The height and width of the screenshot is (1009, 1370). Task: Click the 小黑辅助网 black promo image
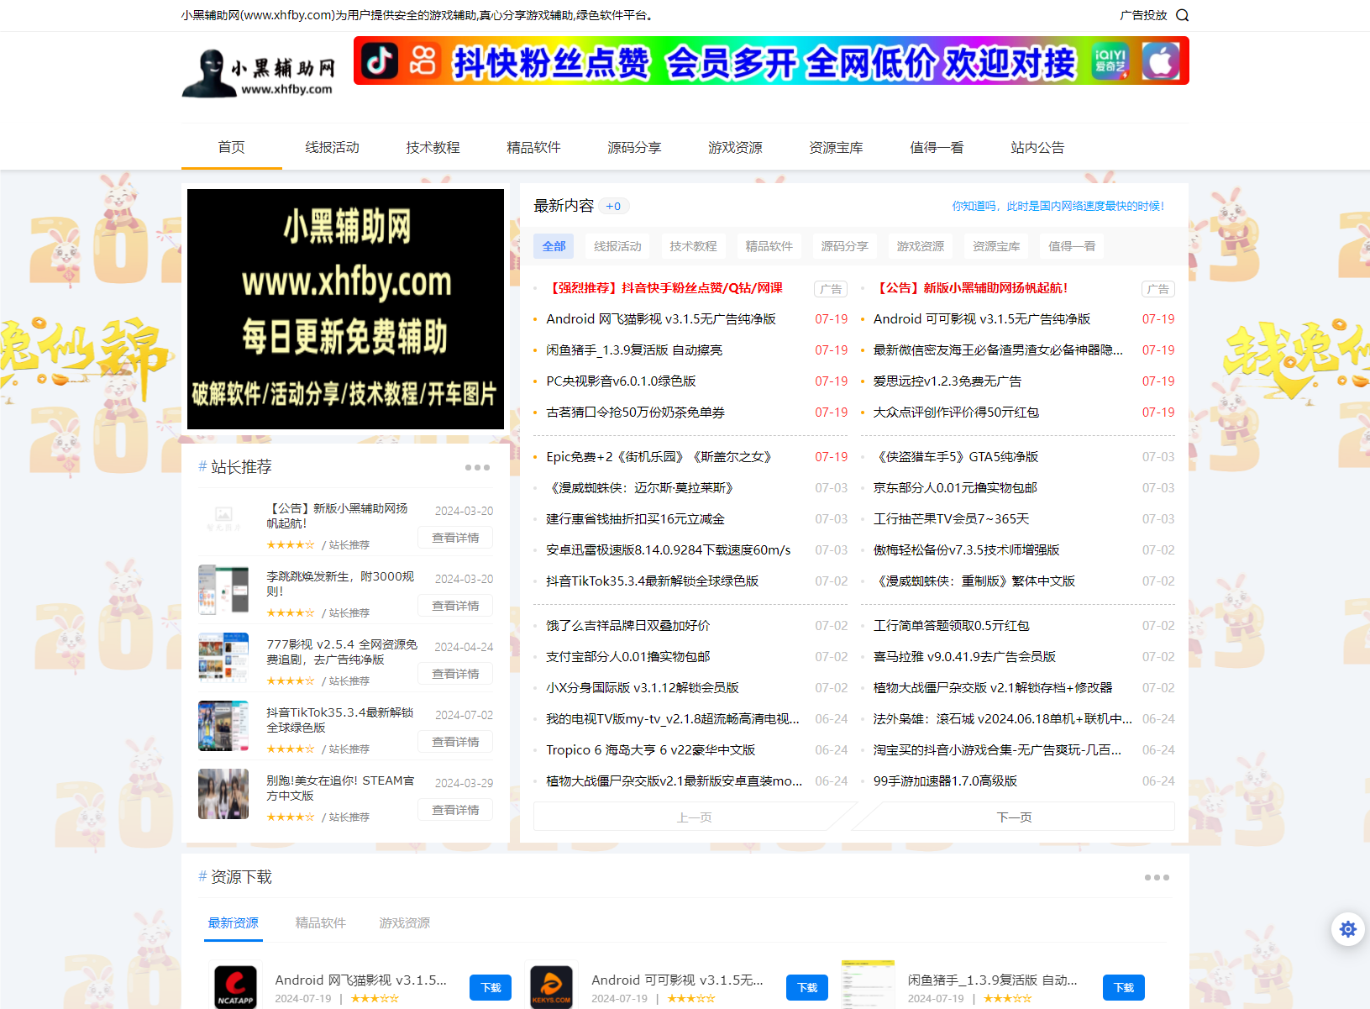(345, 309)
